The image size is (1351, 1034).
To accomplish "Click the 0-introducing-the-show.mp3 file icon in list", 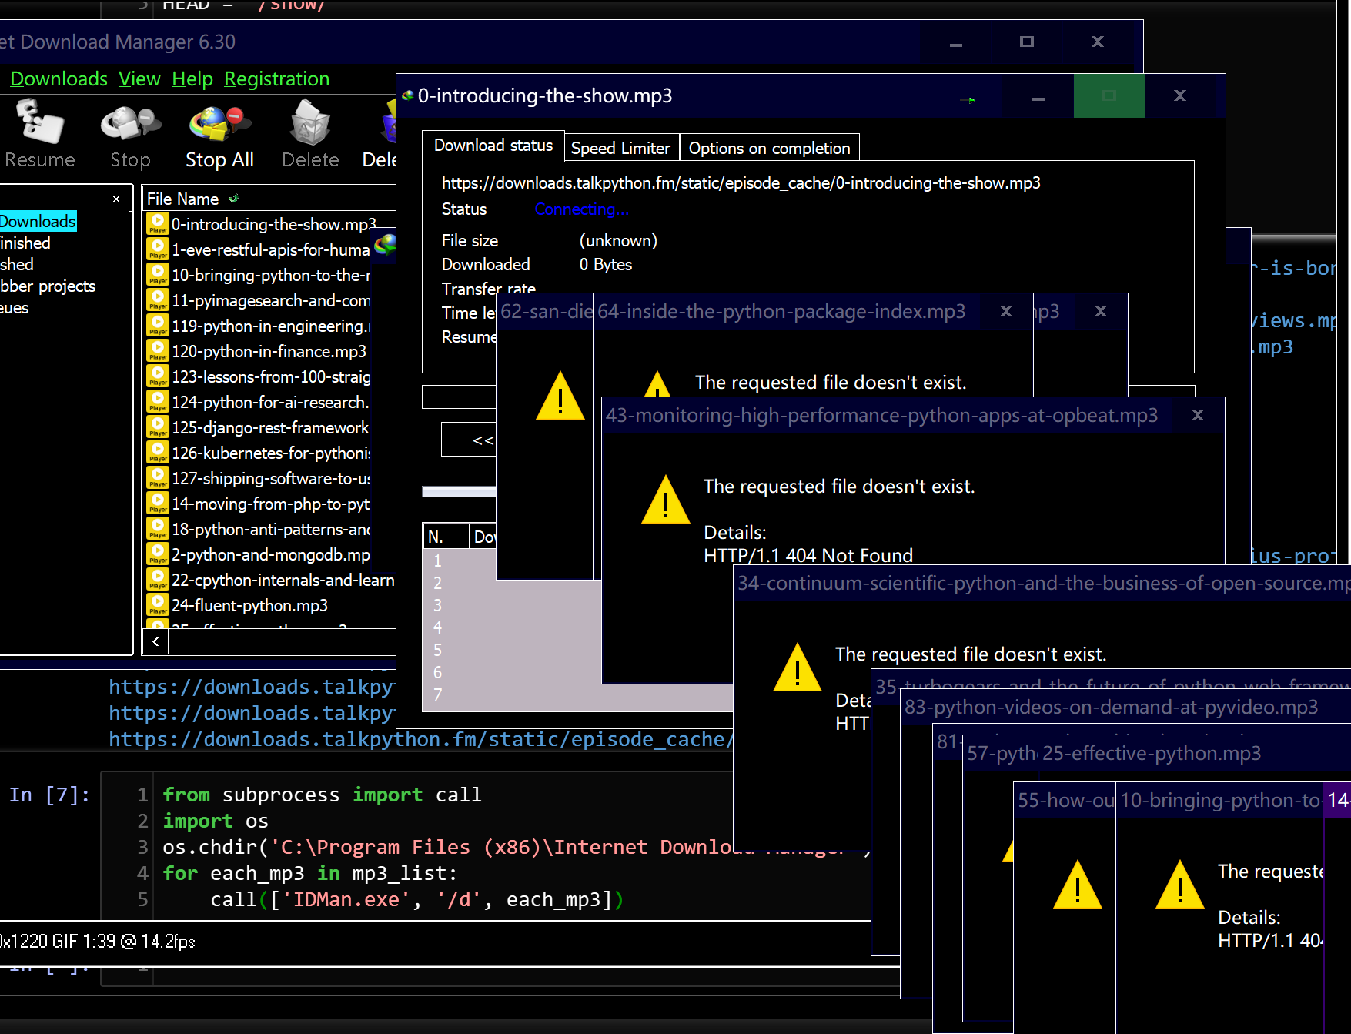I will click(x=158, y=224).
